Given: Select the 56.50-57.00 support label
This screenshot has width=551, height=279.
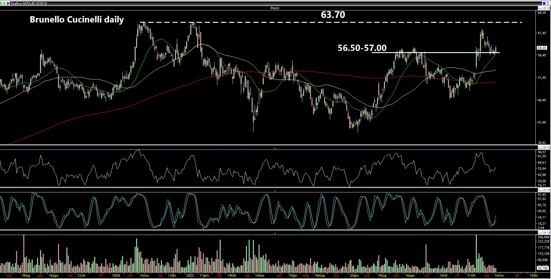Looking at the screenshot, I should 362,48.
